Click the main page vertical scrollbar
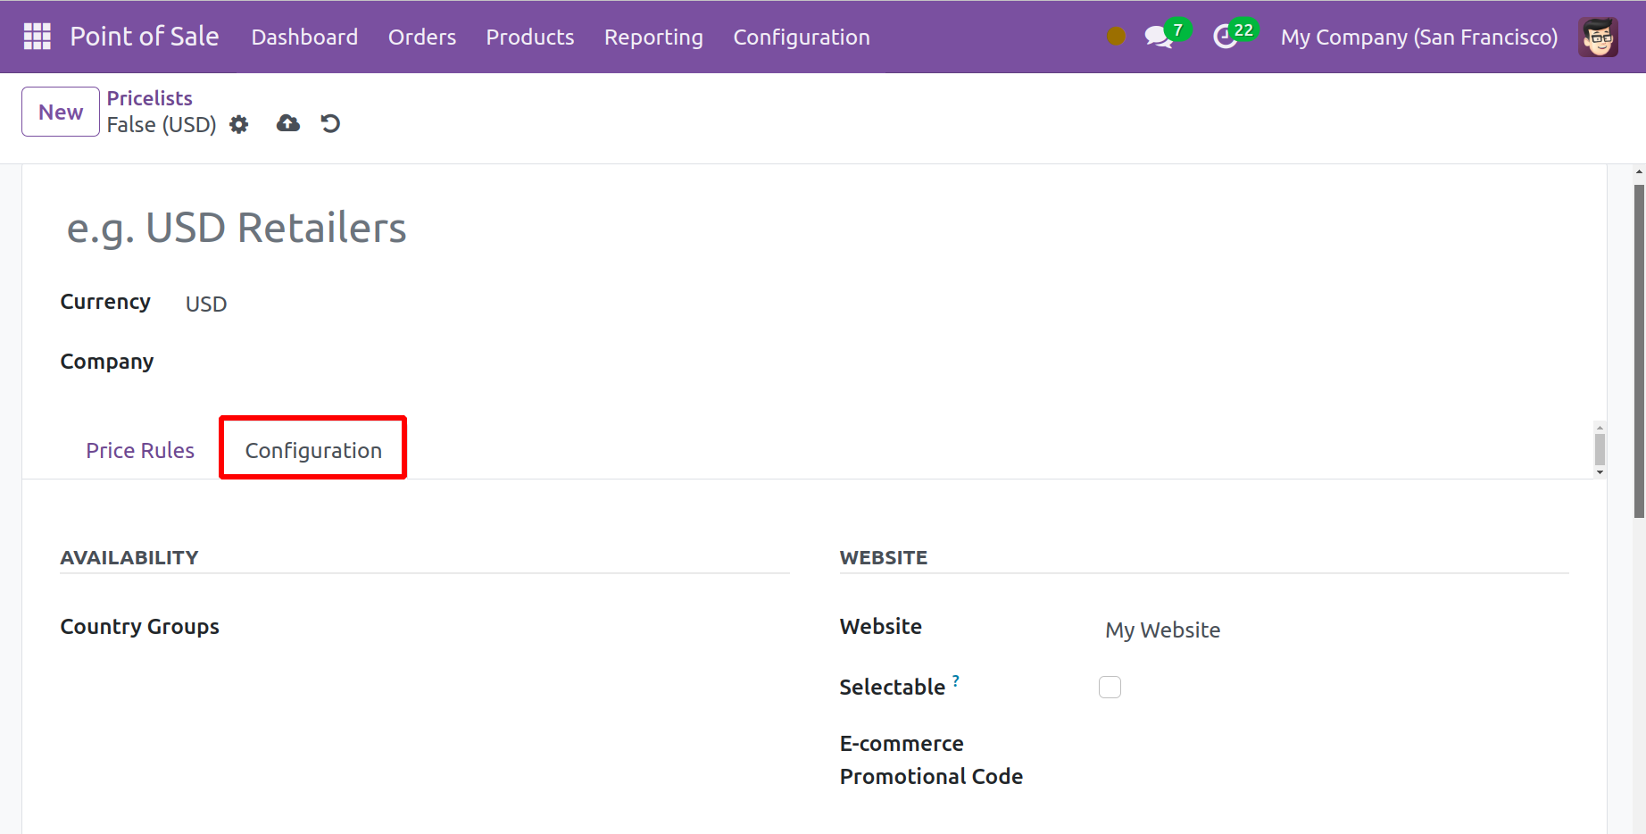This screenshot has height=834, width=1646. pyautogui.click(x=1639, y=357)
